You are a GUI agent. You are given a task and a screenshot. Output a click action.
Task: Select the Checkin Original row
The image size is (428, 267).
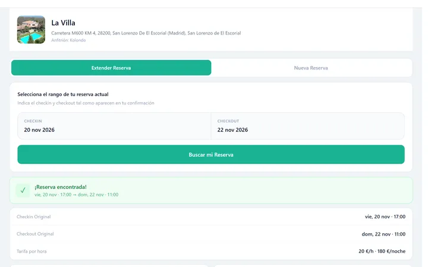pyautogui.click(x=211, y=217)
